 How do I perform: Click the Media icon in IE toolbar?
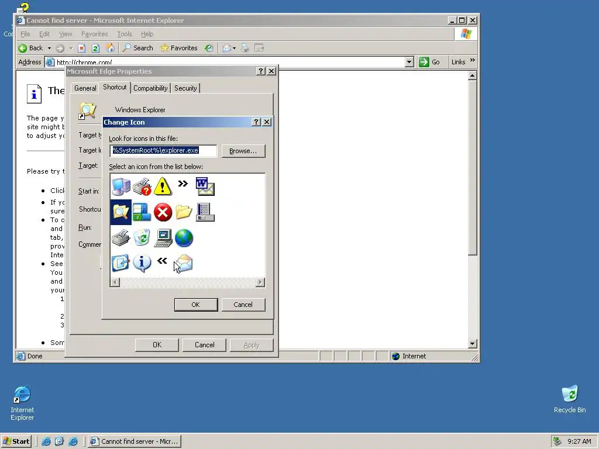[x=209, y=48]
